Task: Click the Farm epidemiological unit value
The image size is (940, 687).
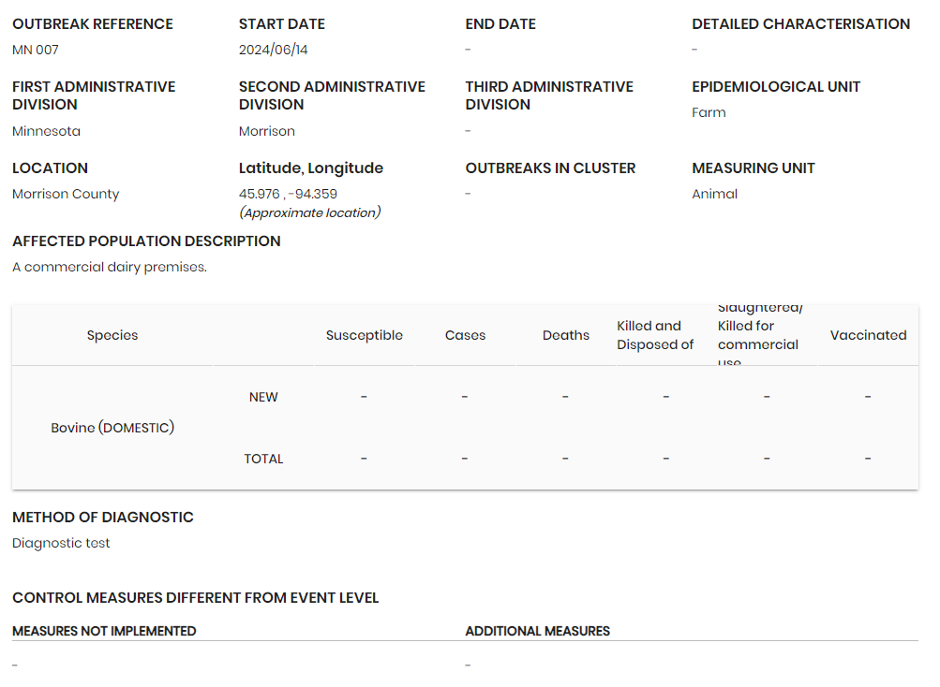Action: pyautogui.click(x=709, y=112)
